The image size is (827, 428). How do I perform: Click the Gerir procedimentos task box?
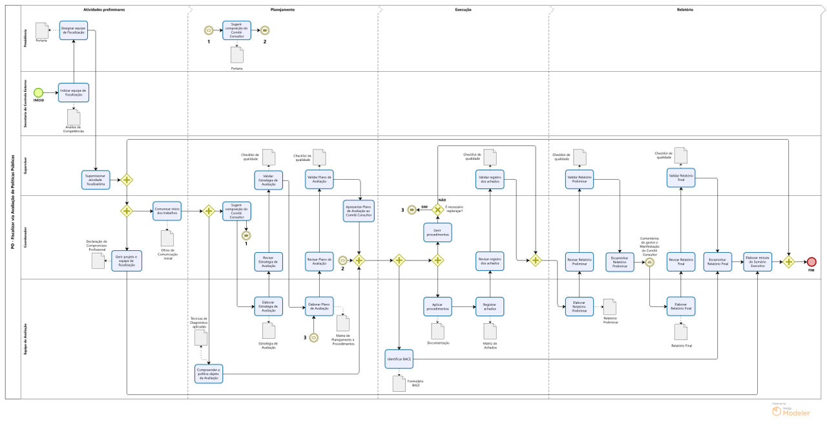click(x=437, y=232)
